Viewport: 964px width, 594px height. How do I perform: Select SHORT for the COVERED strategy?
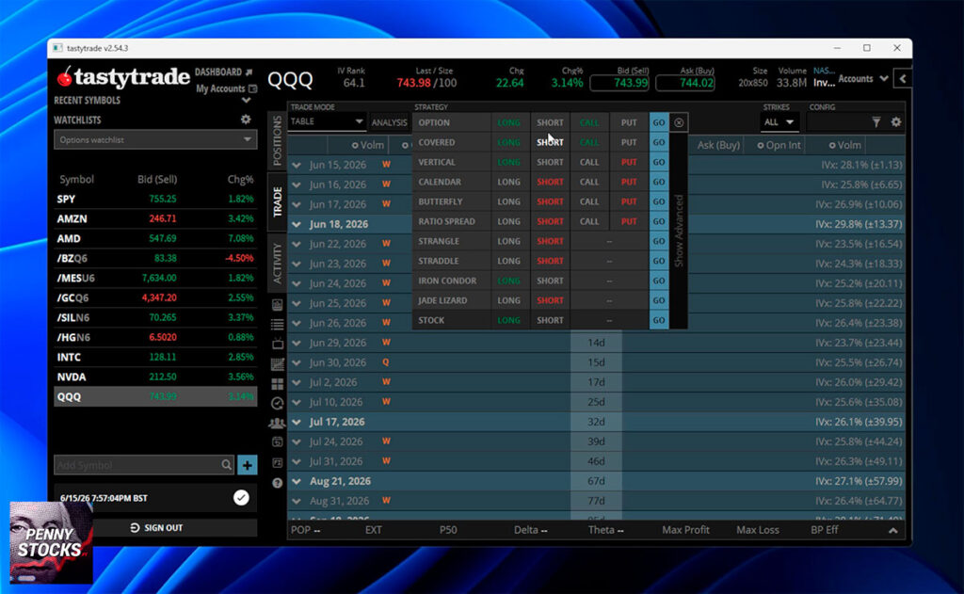[550, 142]
